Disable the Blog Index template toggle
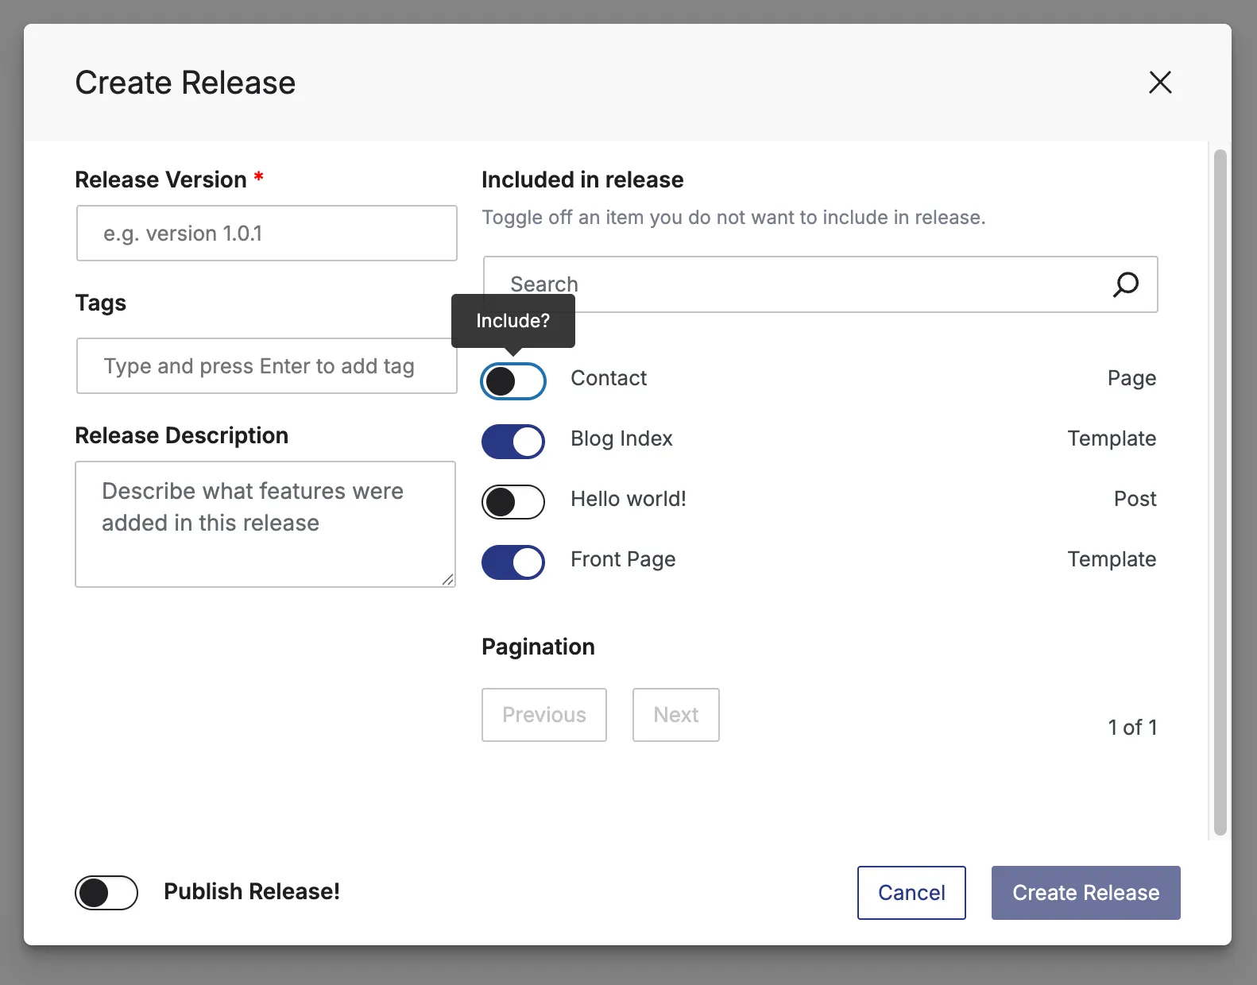The image size is (1257, 985). [513, 442]
